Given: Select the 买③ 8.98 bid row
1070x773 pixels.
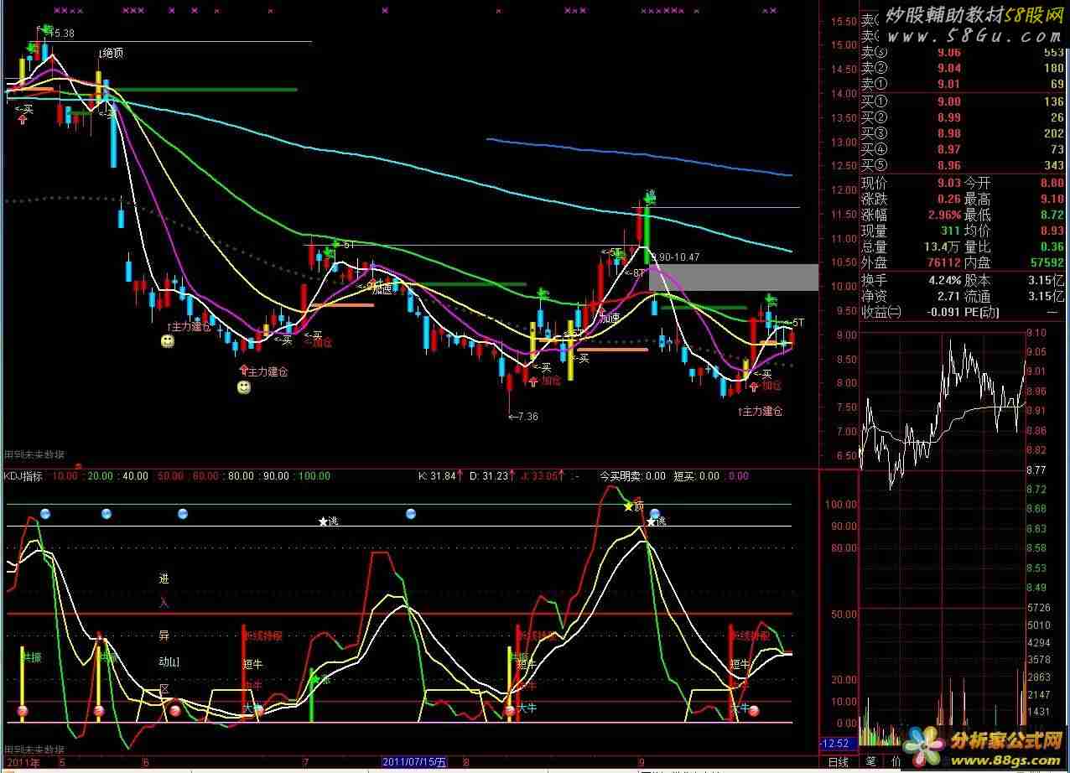Looking at the screenshot, I should click(x=964, y=133).
